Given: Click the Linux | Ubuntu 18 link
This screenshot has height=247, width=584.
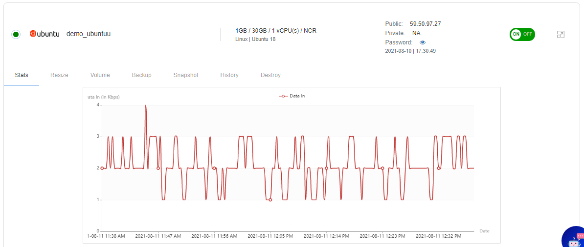Looking at the screenshot, I should [x=255, y=39].
